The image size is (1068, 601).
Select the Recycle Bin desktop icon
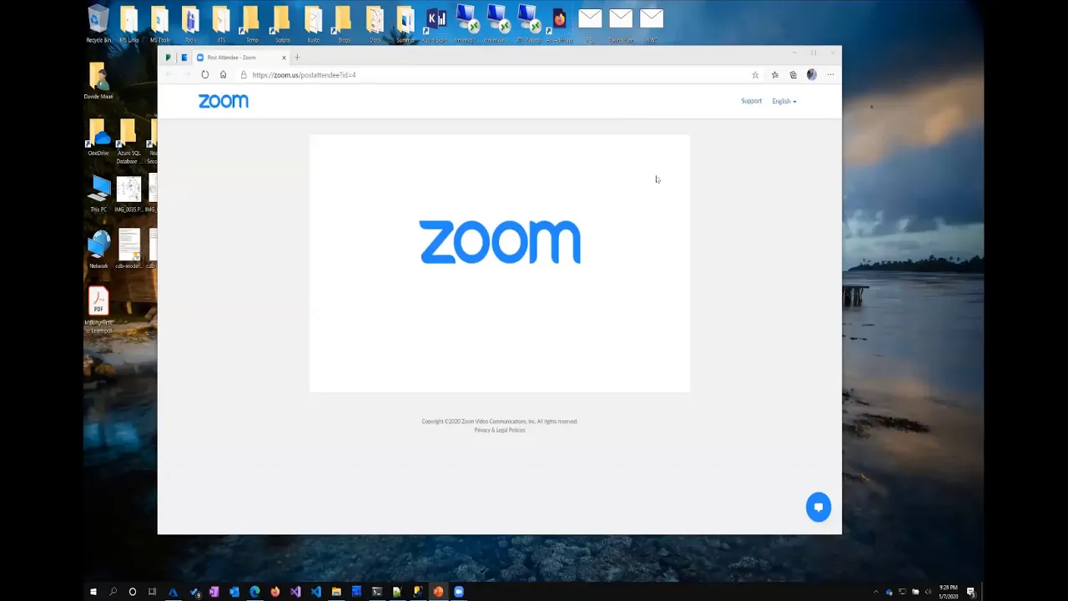click(x=98, y=24)
